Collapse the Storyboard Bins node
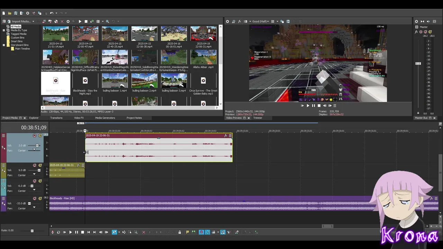Viewport: 443px width, 249px height. (4, 45)
